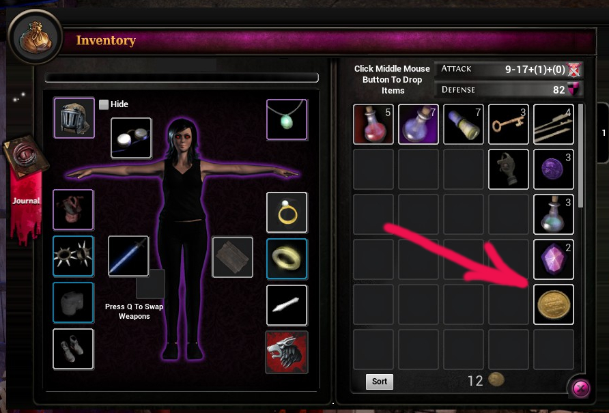This screenshot has width=609, height=413.
Task: Click the goggles equipment slot
Action: pos(131,138)
